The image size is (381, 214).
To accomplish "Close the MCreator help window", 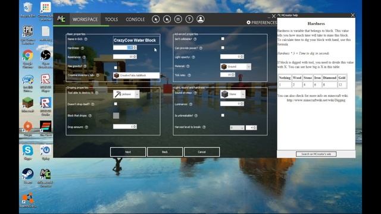I will tap(352, 15).
